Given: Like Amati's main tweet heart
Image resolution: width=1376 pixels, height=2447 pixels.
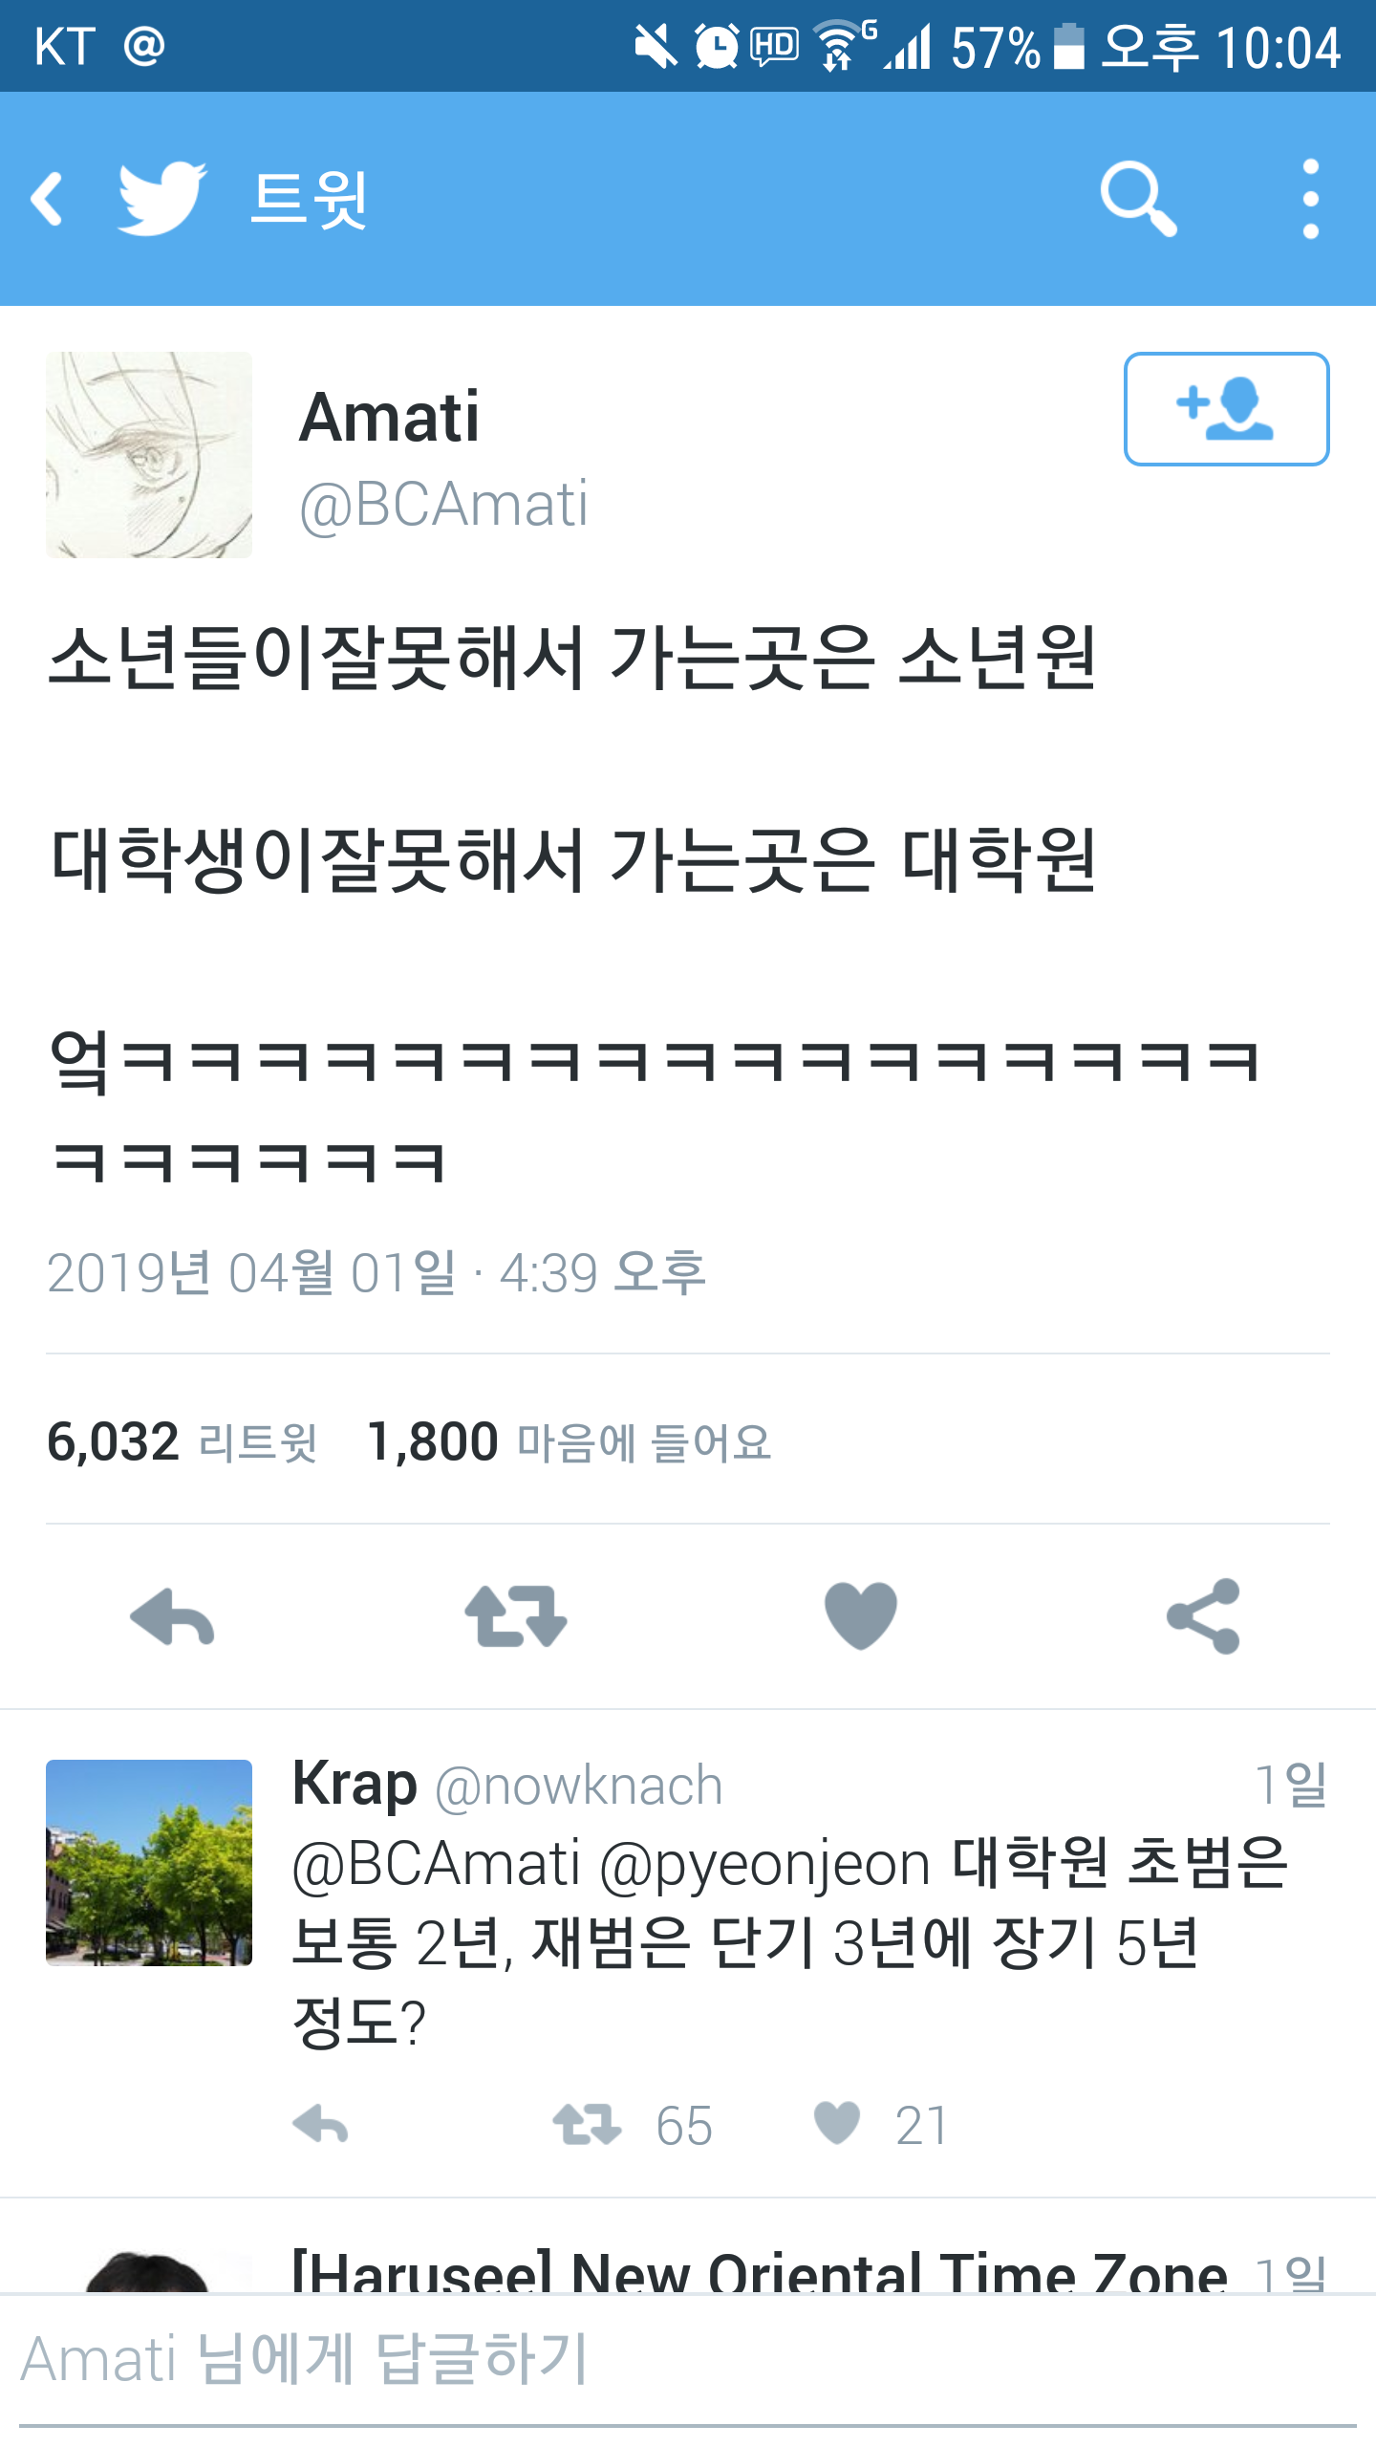Looking at the screenshot, I should (860, 1616).
